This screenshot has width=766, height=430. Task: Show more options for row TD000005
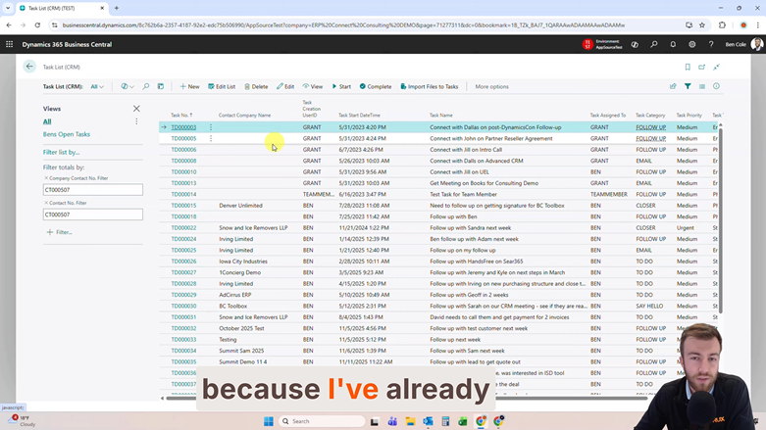(x=211, y=139)
